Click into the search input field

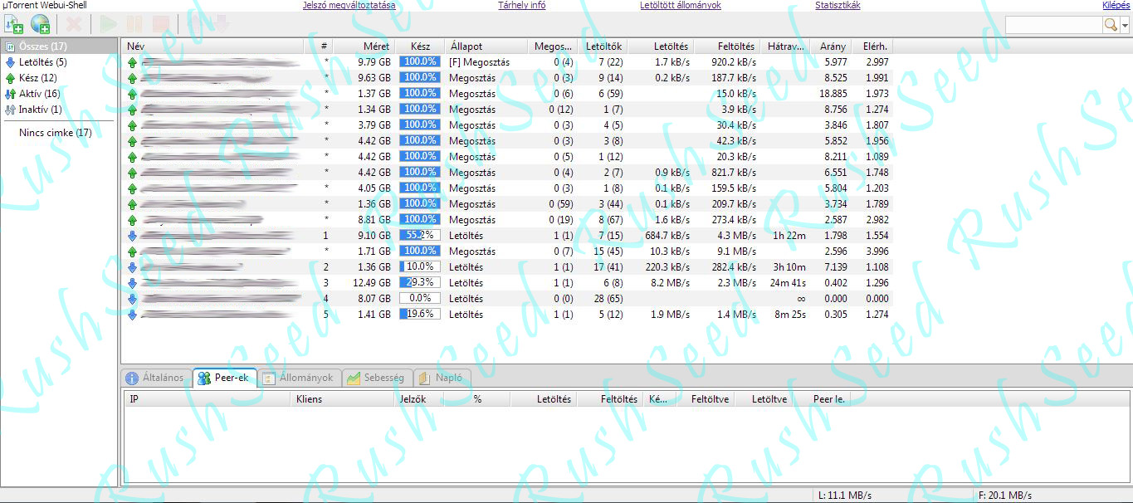[x=1052, y=26]
